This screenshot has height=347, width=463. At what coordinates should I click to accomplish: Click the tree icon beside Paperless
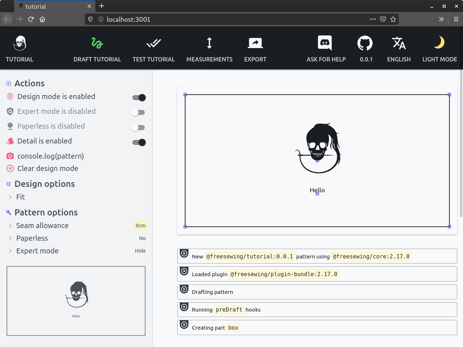point(10,126)
